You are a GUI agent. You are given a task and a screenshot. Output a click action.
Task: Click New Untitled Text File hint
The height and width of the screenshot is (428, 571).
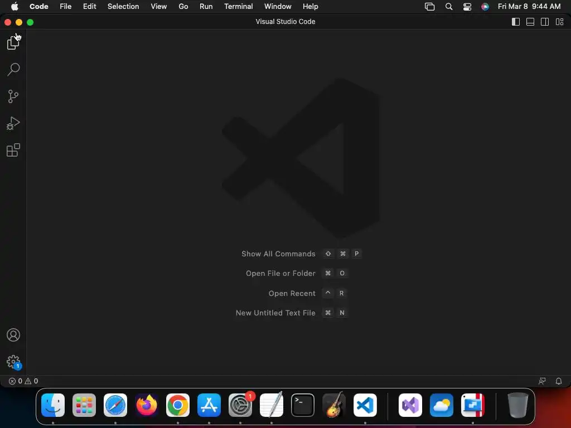pos(292,313)
